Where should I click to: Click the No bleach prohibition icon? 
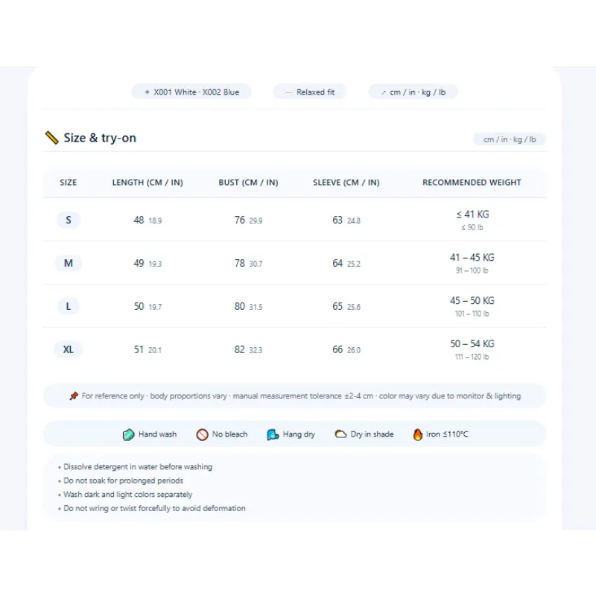(202, 434)
